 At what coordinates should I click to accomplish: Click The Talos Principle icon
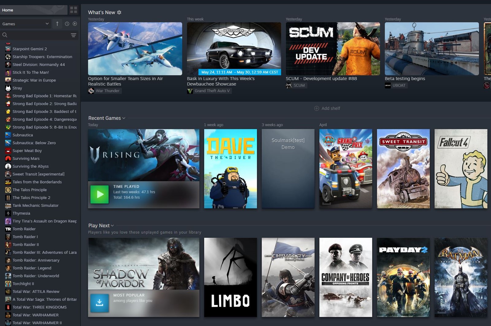[8, 190]
